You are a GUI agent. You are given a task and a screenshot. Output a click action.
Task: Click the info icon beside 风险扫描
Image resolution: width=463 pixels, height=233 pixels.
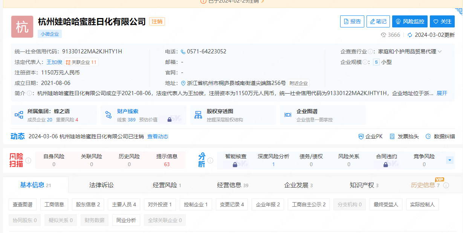pos(28,160)
